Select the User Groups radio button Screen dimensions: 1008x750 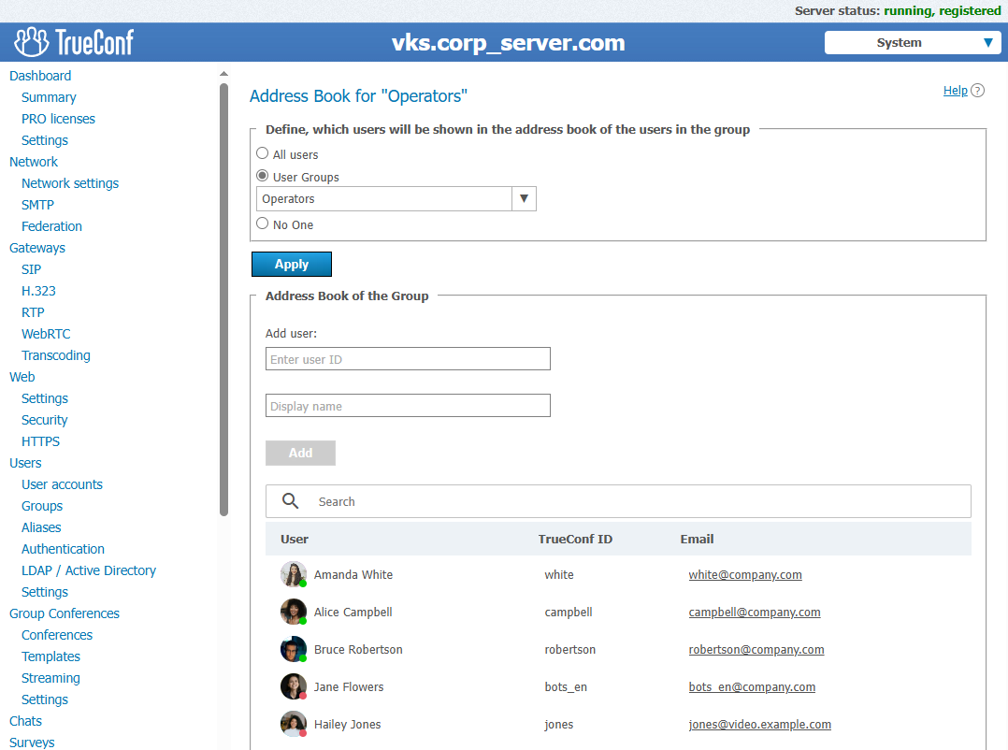tap(263, 176)
